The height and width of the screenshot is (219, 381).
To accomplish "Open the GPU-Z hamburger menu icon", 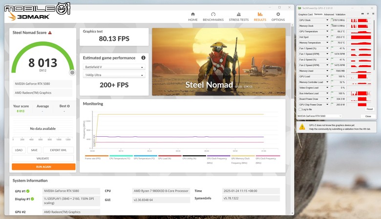I will (373, 14).
